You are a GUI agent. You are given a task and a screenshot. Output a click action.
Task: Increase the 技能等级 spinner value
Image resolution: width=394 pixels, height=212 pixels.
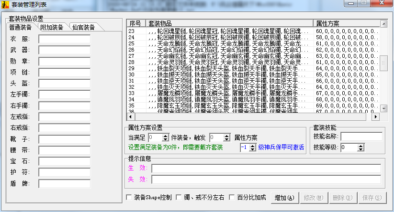360,146
